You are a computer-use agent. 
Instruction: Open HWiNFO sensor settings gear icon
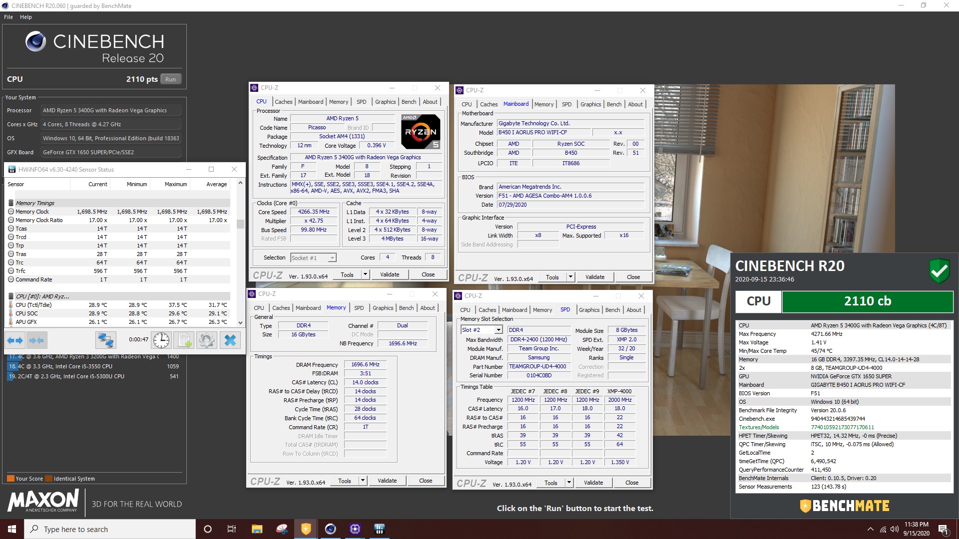click(x=207, y=340)
